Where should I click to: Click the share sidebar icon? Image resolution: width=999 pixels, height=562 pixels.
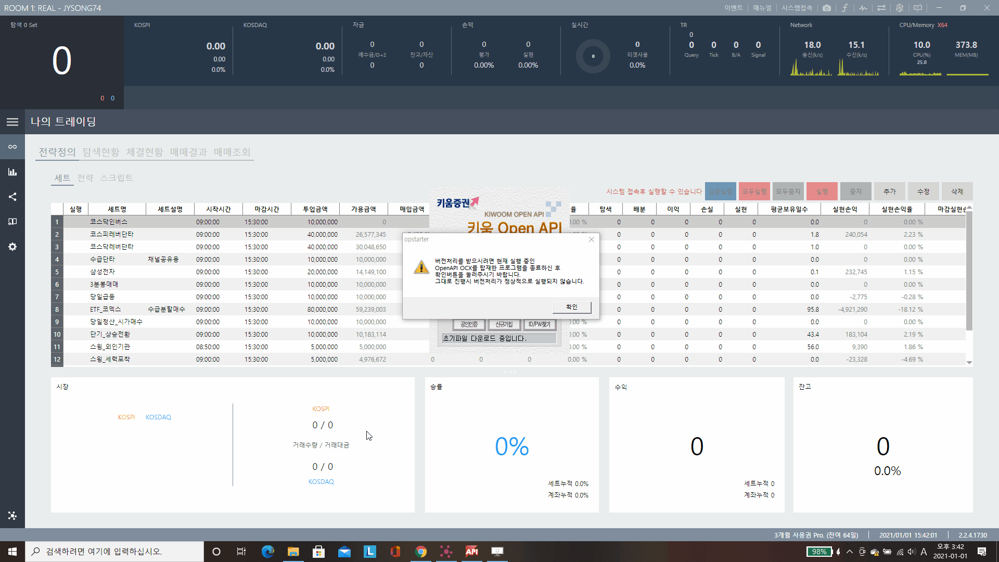pos(12,197)
